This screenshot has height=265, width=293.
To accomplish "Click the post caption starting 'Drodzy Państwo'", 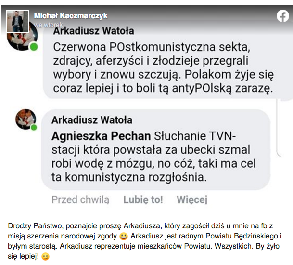I will (x=145, y=241).
